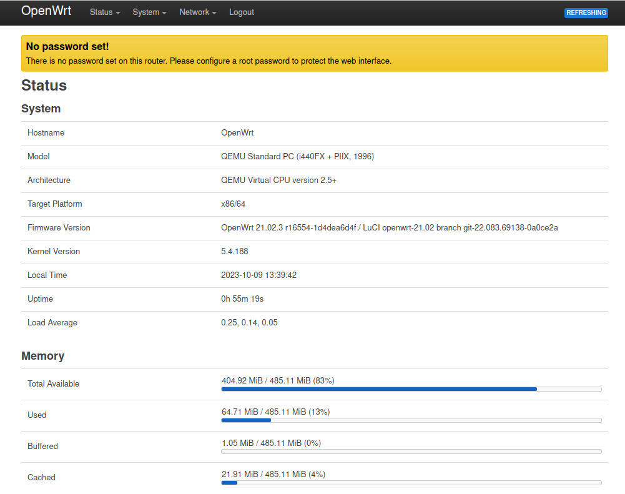Viewport: 625px width, 494px height.
Task: Click the OpenWrt logo in the navbar
Action: pos(46,11)
